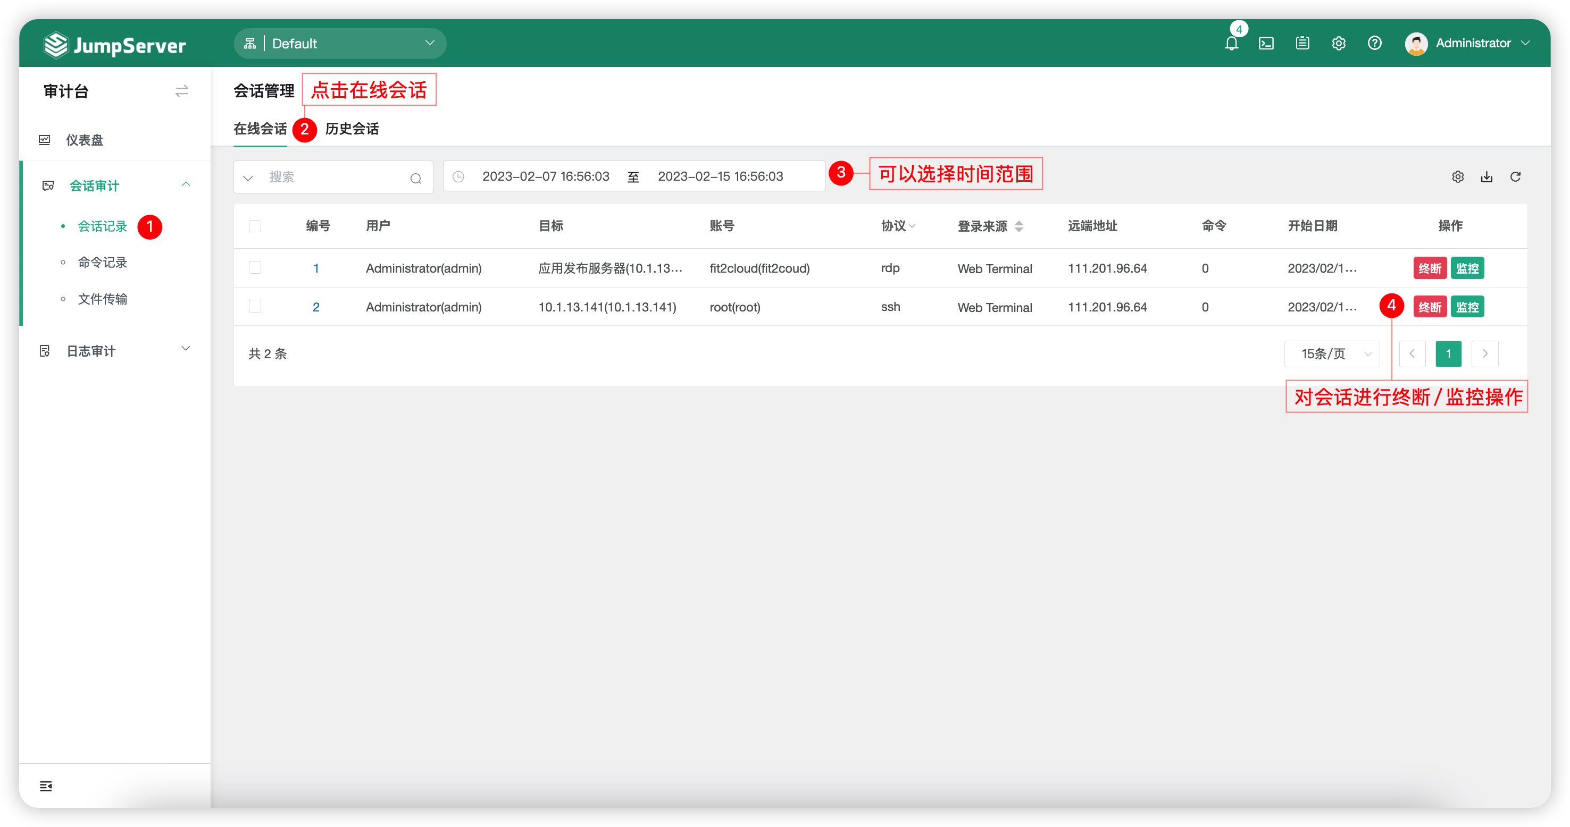The height and width of the screenshot is (827, 1570).
Task: Collapse the sidebar with bottom menu icon
Action: tap(46, 786)
